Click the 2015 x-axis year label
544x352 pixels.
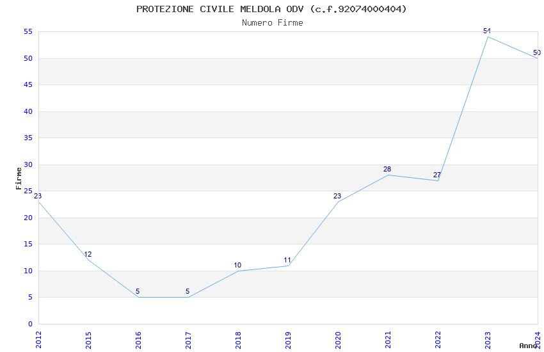(x=88, y=339)
